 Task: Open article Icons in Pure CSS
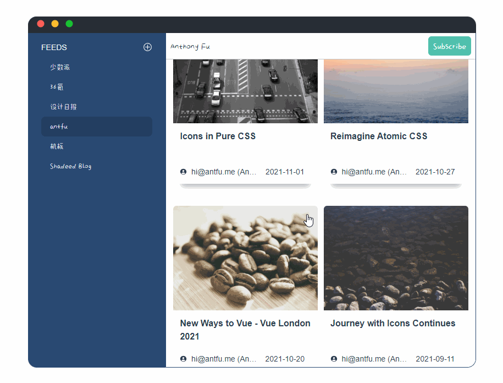218,136
